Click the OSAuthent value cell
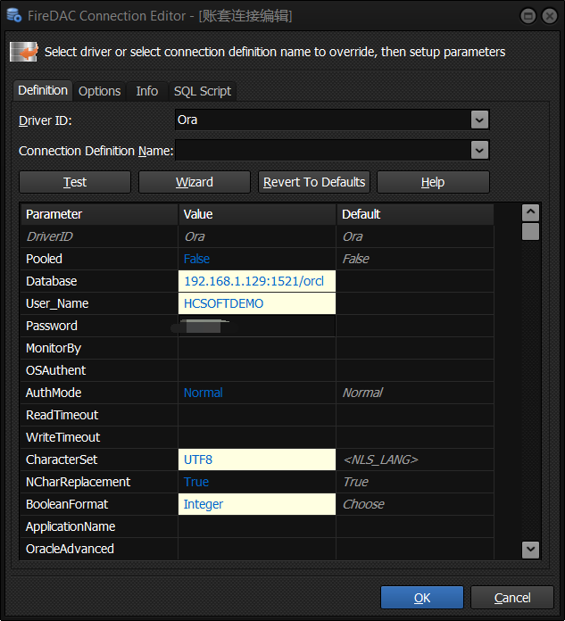Image resolution: width=565 pixels, height=621 pixels. pyautogui.click(x=257, y=370)
